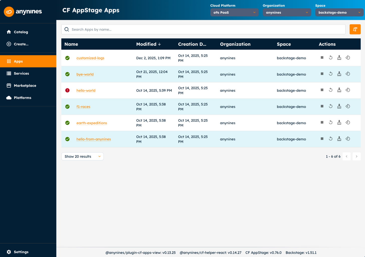This screenshot has width=365, height=257.
Task: Open Platforms in the sidebar
Action: coord(28,98)
